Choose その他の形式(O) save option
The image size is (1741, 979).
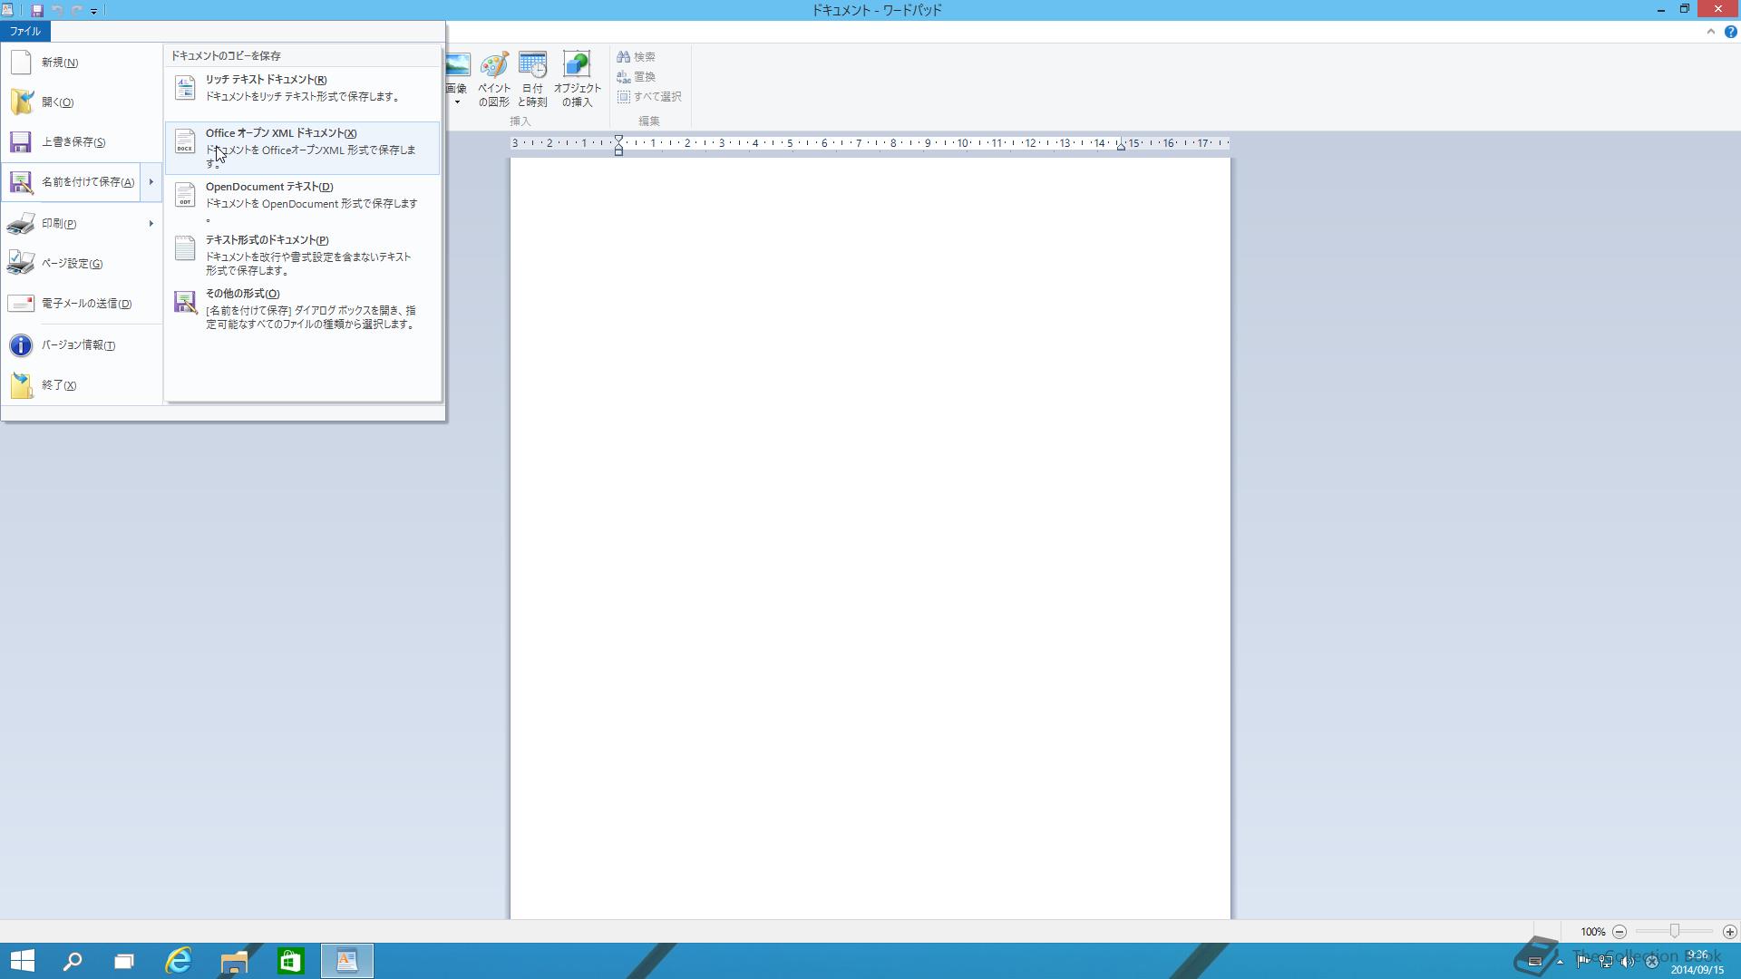[x=302, y=308]
